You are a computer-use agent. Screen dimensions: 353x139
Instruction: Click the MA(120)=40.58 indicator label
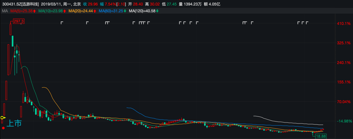[x=143, y=11]
